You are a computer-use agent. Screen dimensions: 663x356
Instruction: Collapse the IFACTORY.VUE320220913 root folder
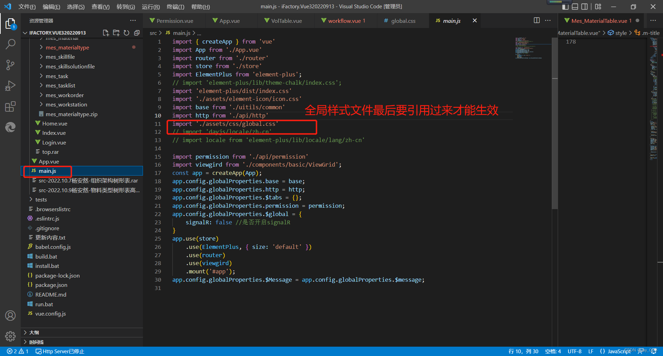point(57,33)
